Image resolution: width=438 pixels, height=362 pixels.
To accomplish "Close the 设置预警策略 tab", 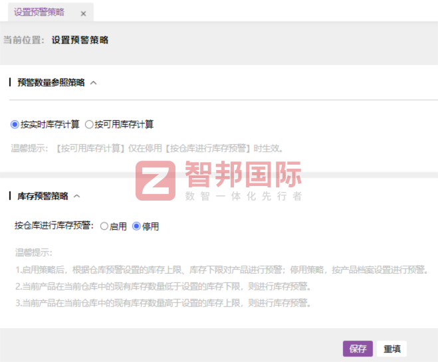I will (83, 13).
